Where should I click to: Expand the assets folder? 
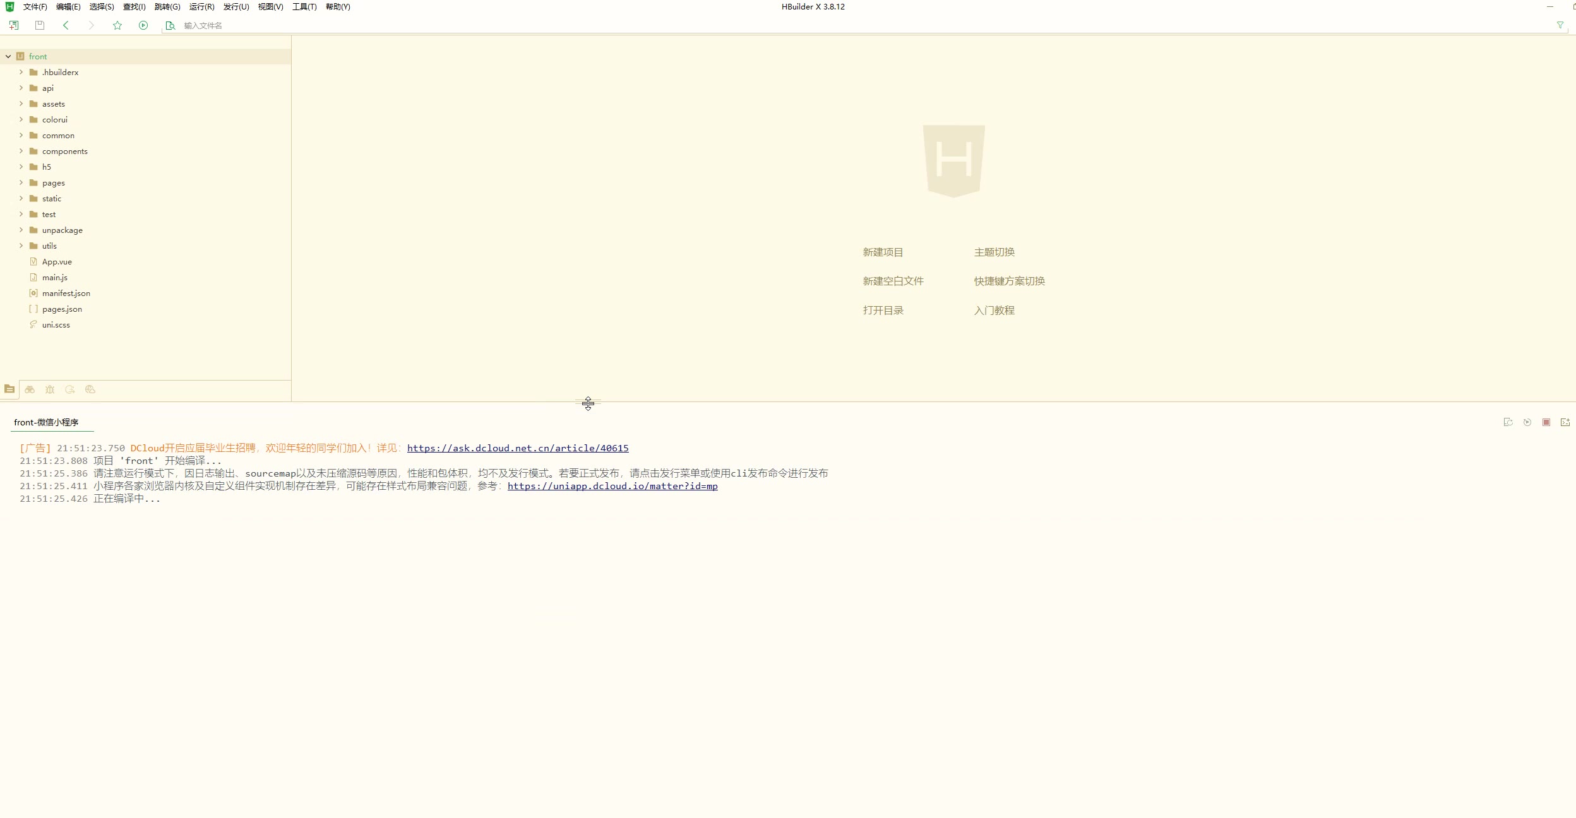click(21, 104)
